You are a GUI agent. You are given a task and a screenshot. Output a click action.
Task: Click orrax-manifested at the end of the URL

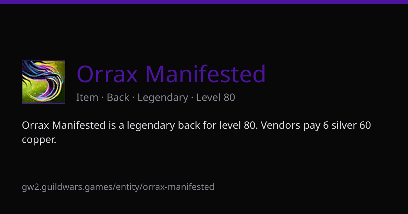tap(178, 187)
